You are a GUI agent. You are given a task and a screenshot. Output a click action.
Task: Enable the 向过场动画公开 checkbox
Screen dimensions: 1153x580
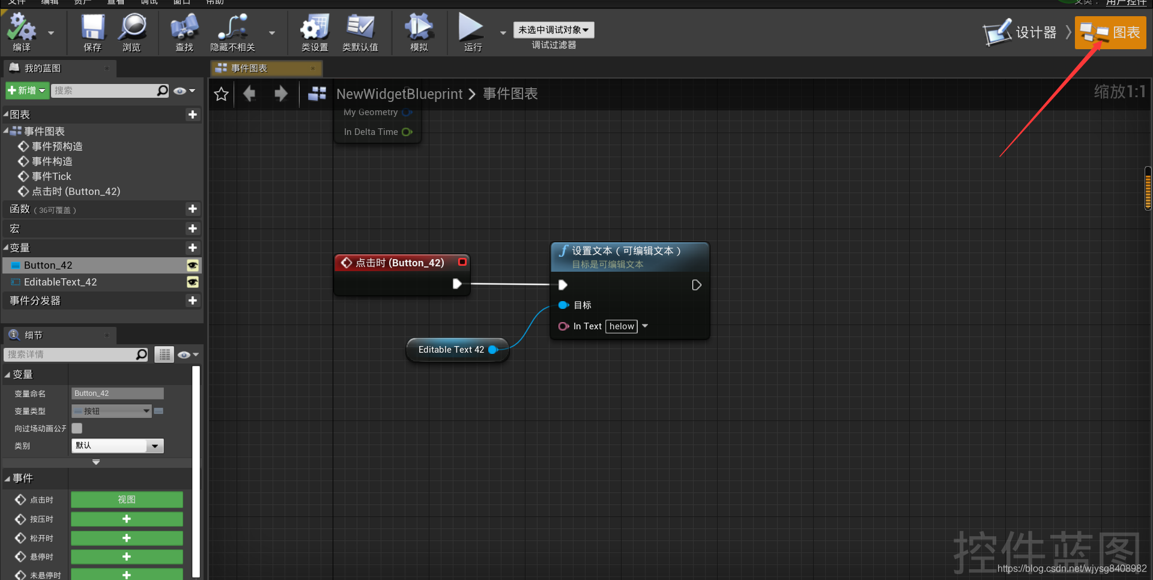(x=76, y=428)
